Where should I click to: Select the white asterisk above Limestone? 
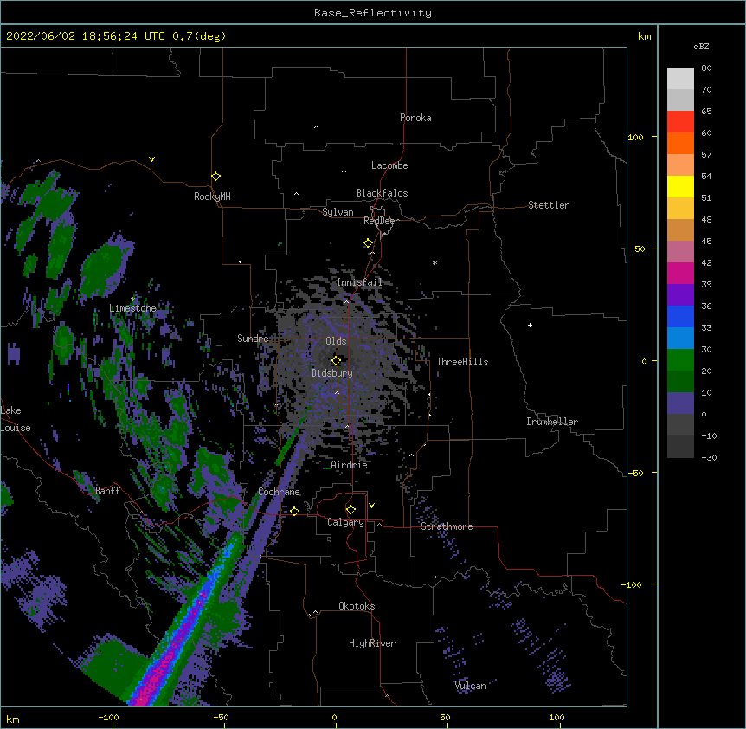pos(133,300)
